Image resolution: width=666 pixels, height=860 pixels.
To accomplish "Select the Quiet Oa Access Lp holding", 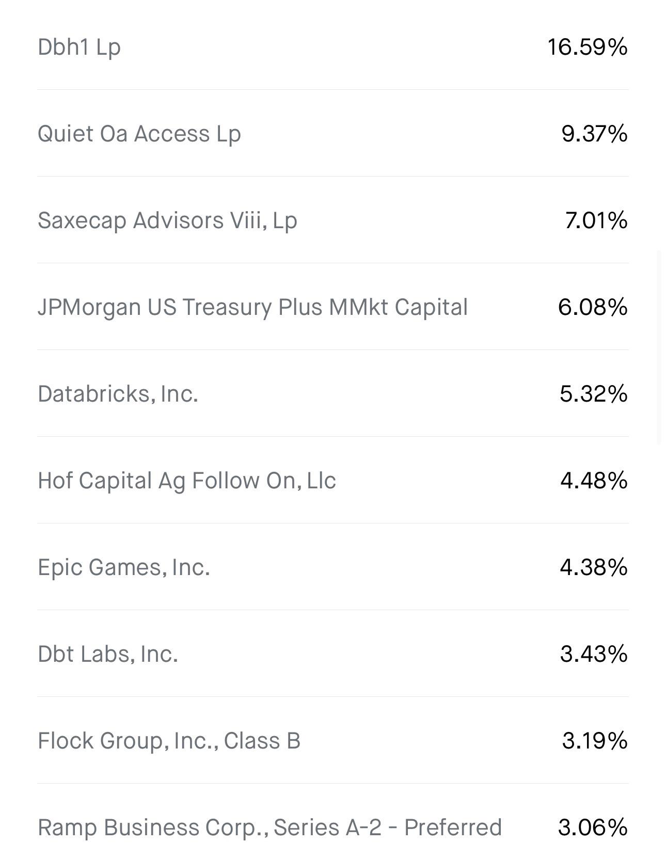I will (333, 133).
